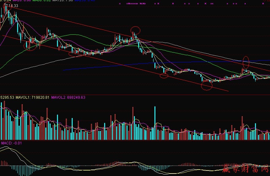Click the red ellipse above the mid-chart rebound peak
The height and width of the screenshot is (176, 270).
(x=135, y=30)
